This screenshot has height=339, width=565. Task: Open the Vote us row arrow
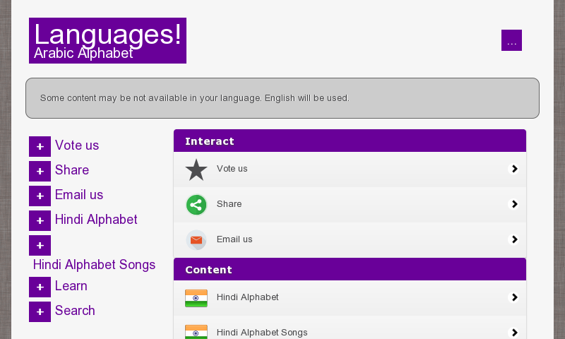coord(515,169)
